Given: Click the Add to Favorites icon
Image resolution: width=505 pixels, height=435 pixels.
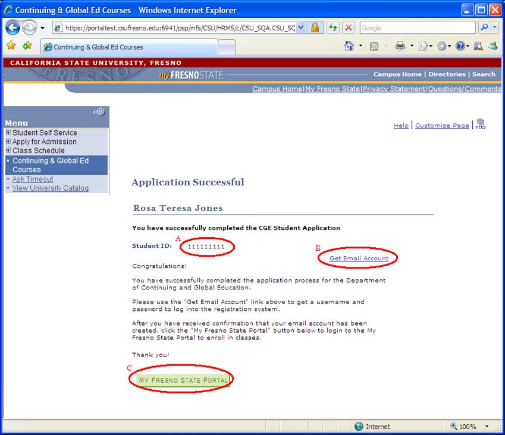Looking at the screenshot, I should tap(27, 46).
